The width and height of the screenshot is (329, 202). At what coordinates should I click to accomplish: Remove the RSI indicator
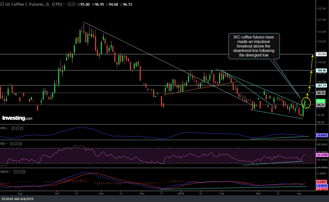point(21,144)
